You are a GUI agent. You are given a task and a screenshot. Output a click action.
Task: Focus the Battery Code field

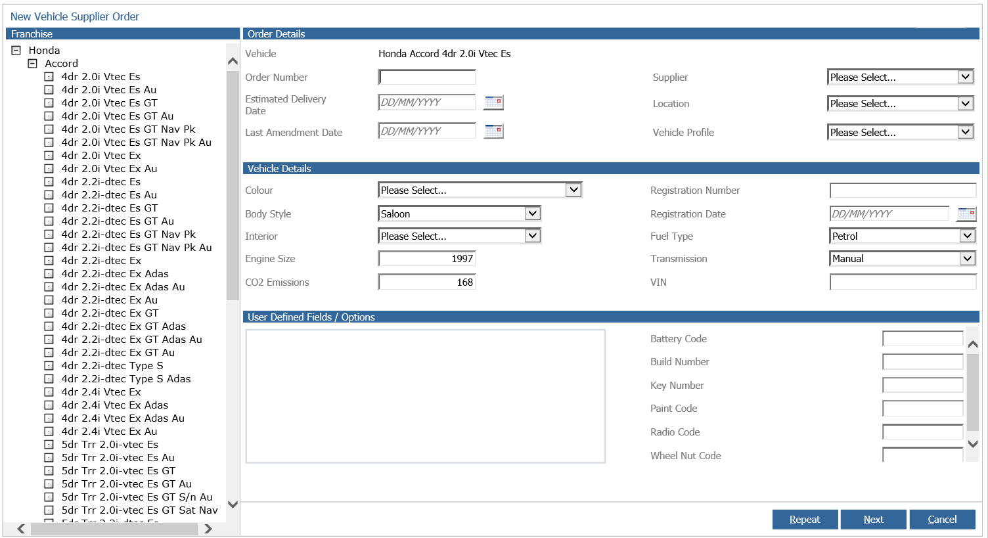tap(923, 339)
